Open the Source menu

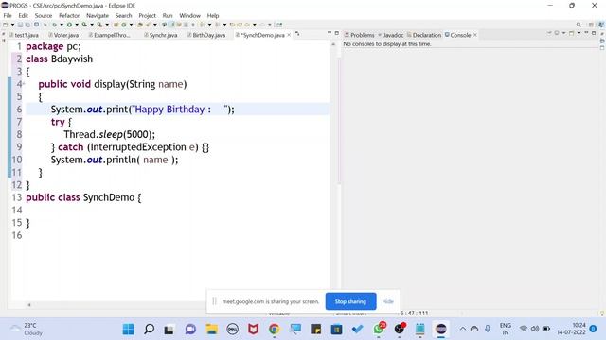(x=44, y=15)
